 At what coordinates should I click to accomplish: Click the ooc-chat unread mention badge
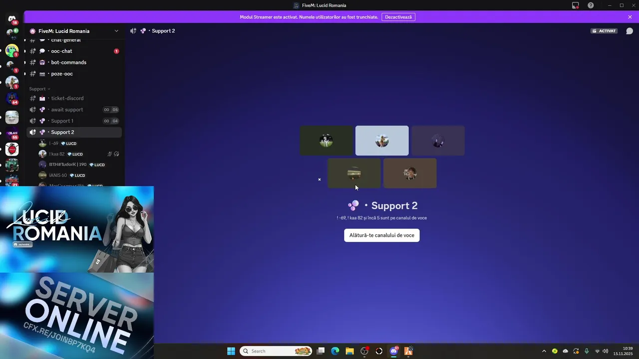point(116,51)
